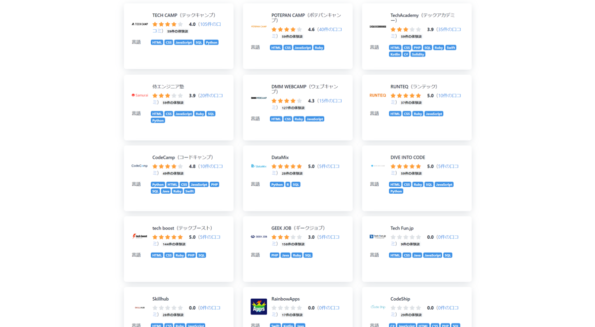Select the Swift tag on TechAcademy card
The height and width of the screenshot is (327, 595).
(x=451, y=48)
